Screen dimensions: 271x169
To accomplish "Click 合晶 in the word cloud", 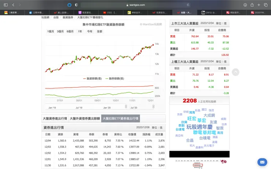I will (190, 141).
